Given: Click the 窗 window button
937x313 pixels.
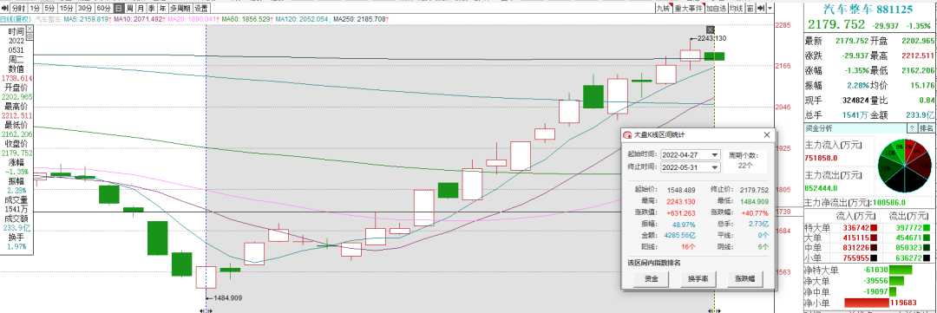Looking at the screenshot, I should coord(750,9).
